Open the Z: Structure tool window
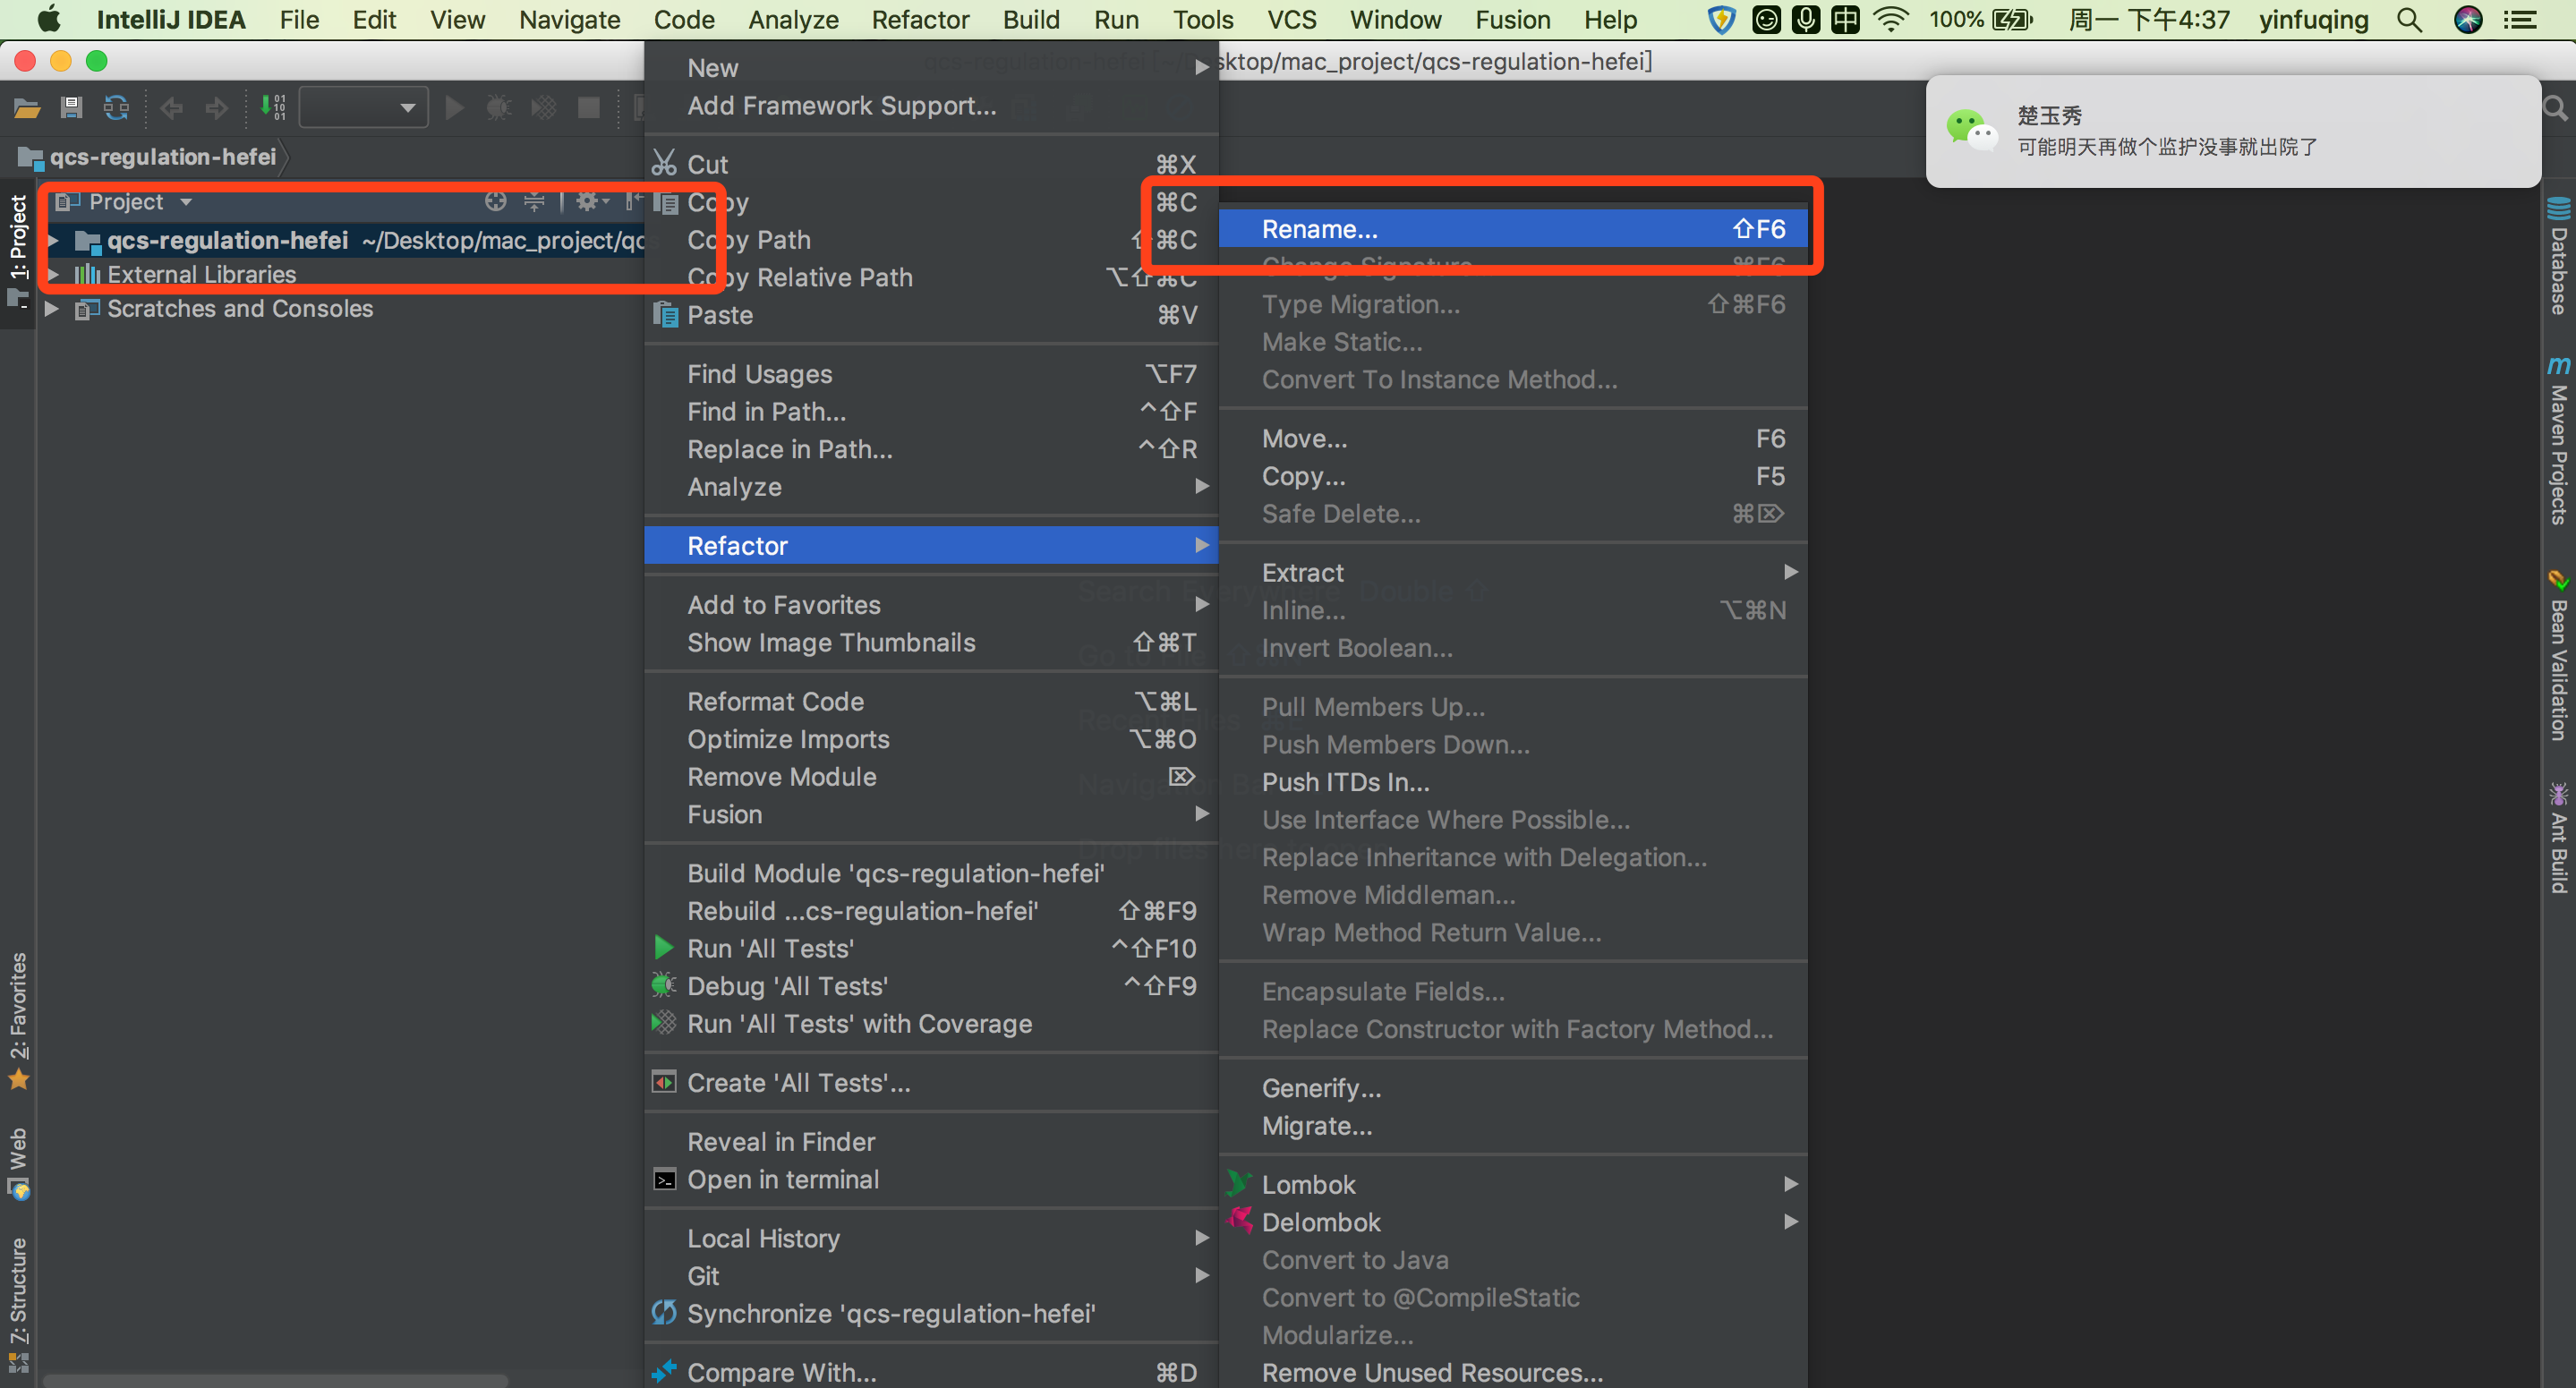The width and height of the screenshot is (2576, 1388). 18,1304
